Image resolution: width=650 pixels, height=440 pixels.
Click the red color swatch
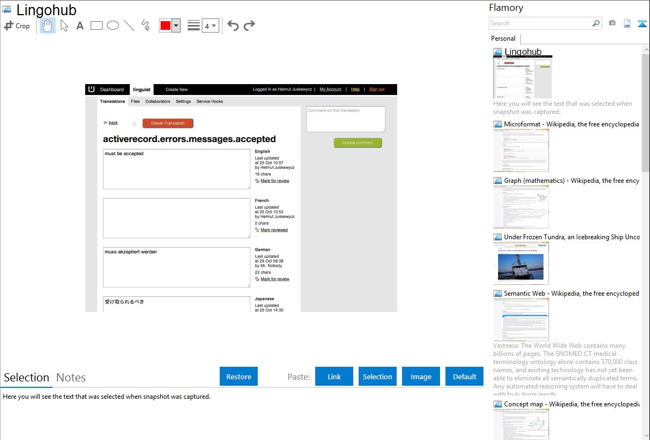point(165,25)
